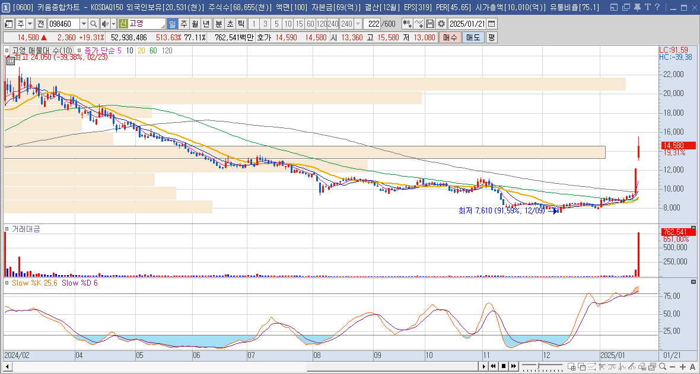Viewport: 700px width, 374px height.
Task: Select the 분 minute period button
Action: point(219,24)
